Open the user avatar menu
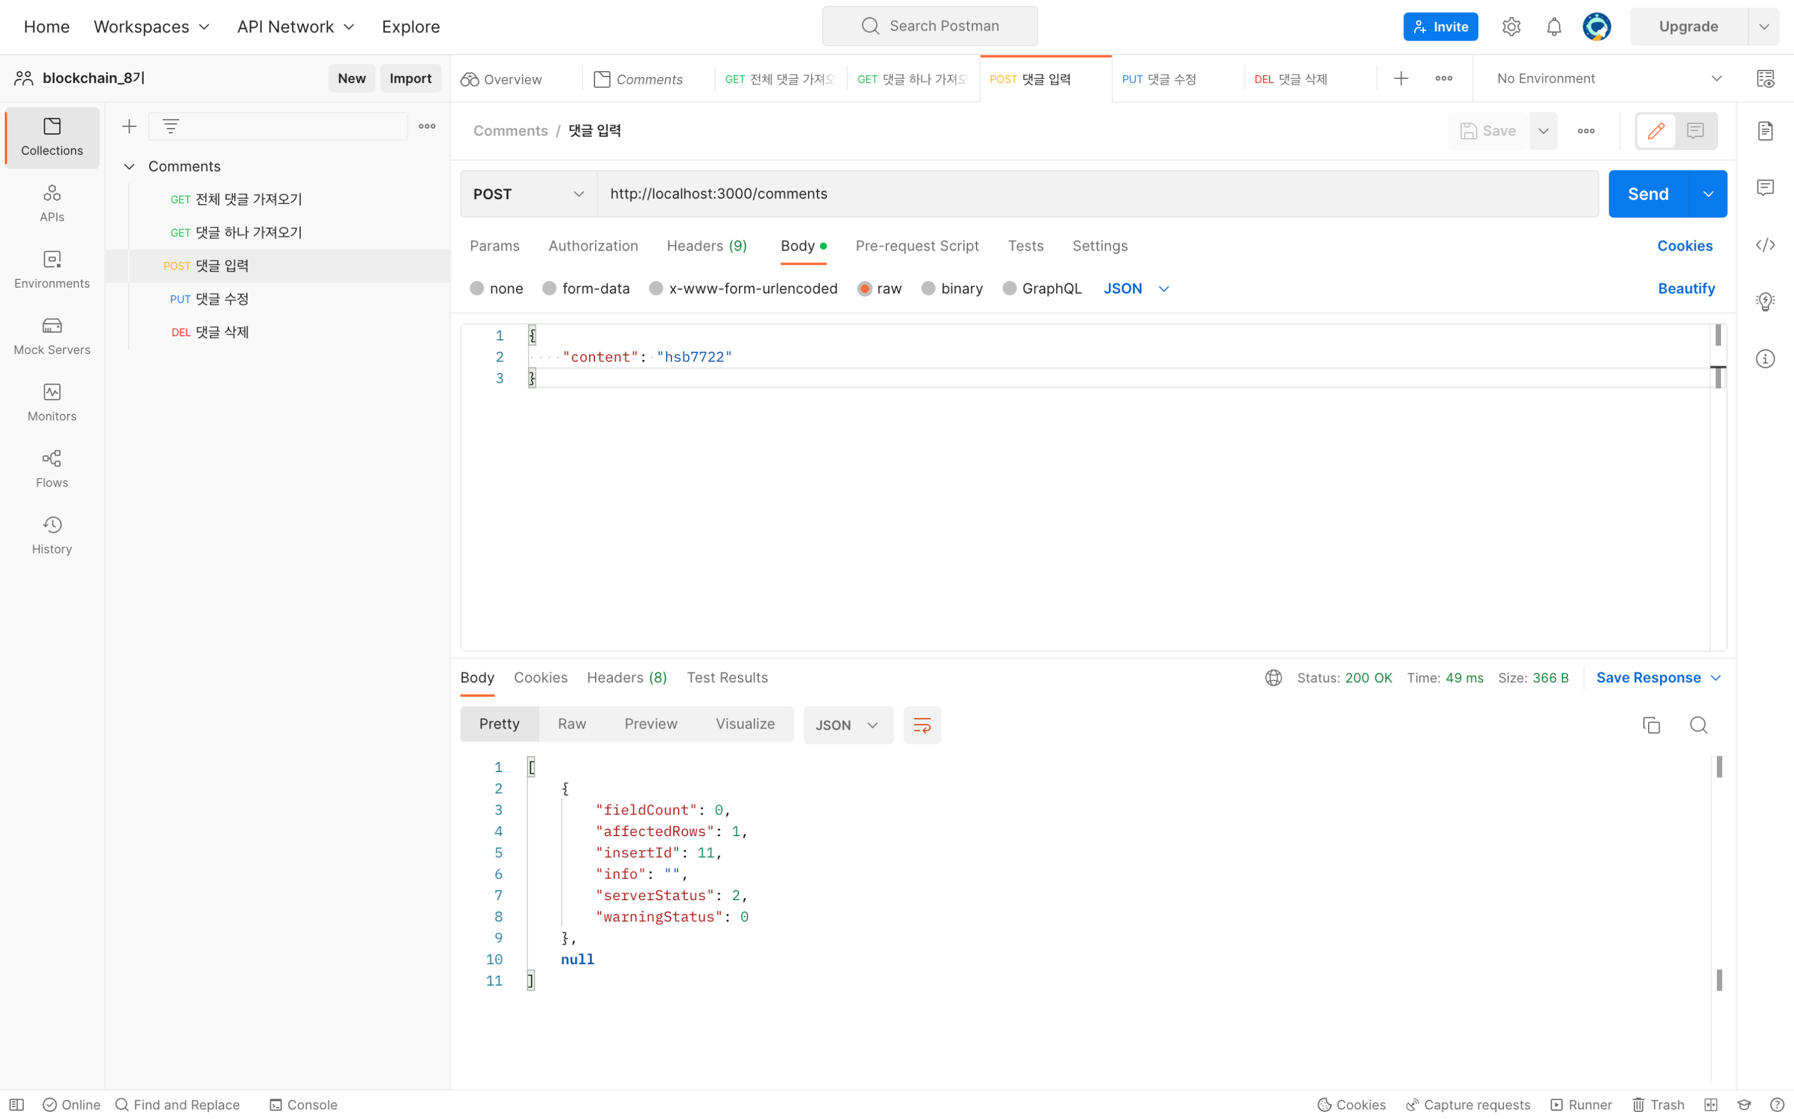1794x1119 pixels. pos(1597,27)
